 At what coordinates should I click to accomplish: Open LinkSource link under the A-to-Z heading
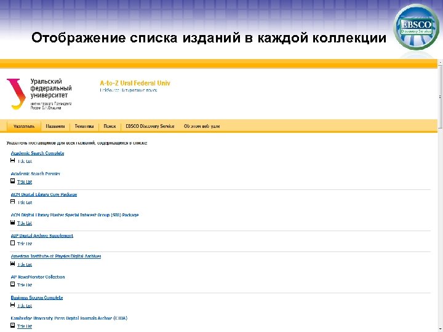(x=128, y=90)
